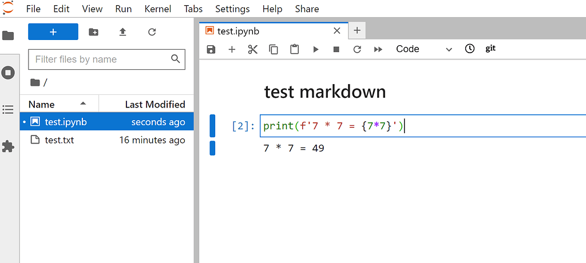Save the notebook with the floppy disk icon

pos(211,49)
